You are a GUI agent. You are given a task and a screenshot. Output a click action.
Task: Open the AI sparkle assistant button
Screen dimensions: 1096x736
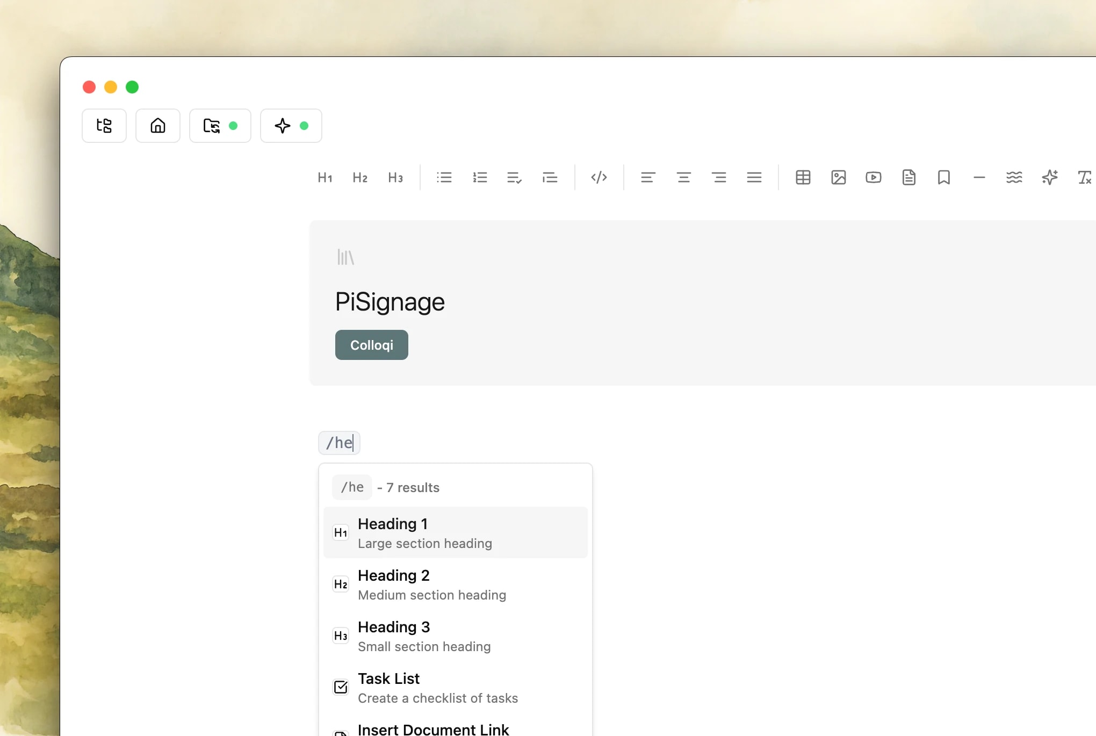point(291,126)
